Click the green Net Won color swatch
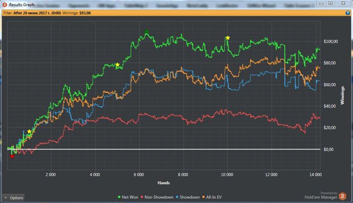This screenshot has width=353, height=203. pyautogui.click(x=119, y=197)
